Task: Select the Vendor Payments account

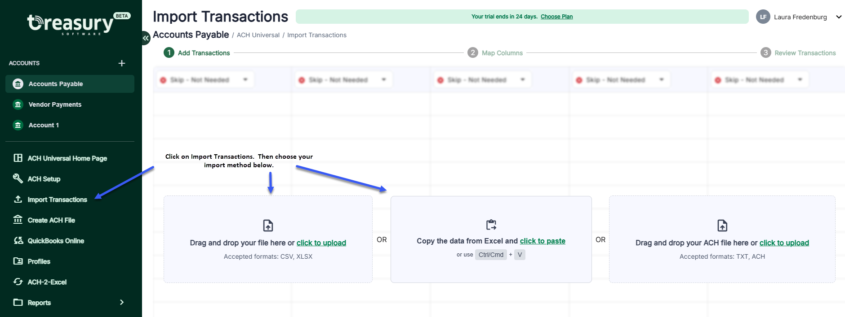Action: click(x=55, y=104)
